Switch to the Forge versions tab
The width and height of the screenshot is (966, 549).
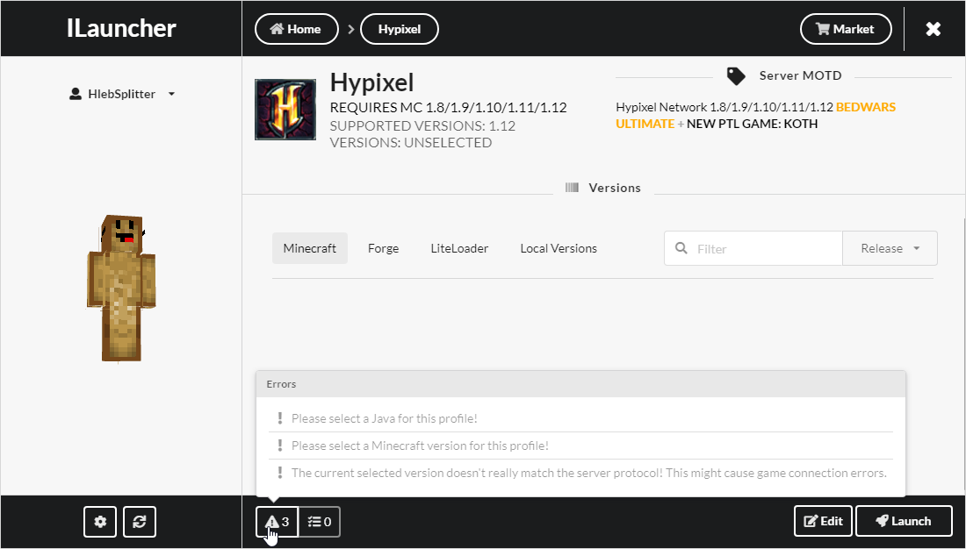(383, 248)
